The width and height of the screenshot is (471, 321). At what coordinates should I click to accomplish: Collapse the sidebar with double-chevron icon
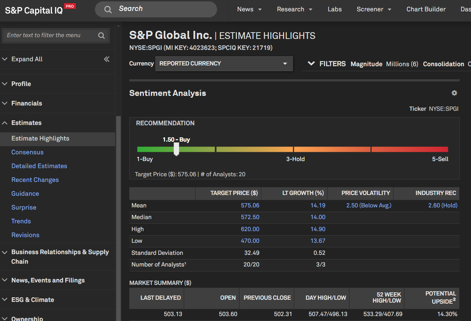(x=107, y=59)
